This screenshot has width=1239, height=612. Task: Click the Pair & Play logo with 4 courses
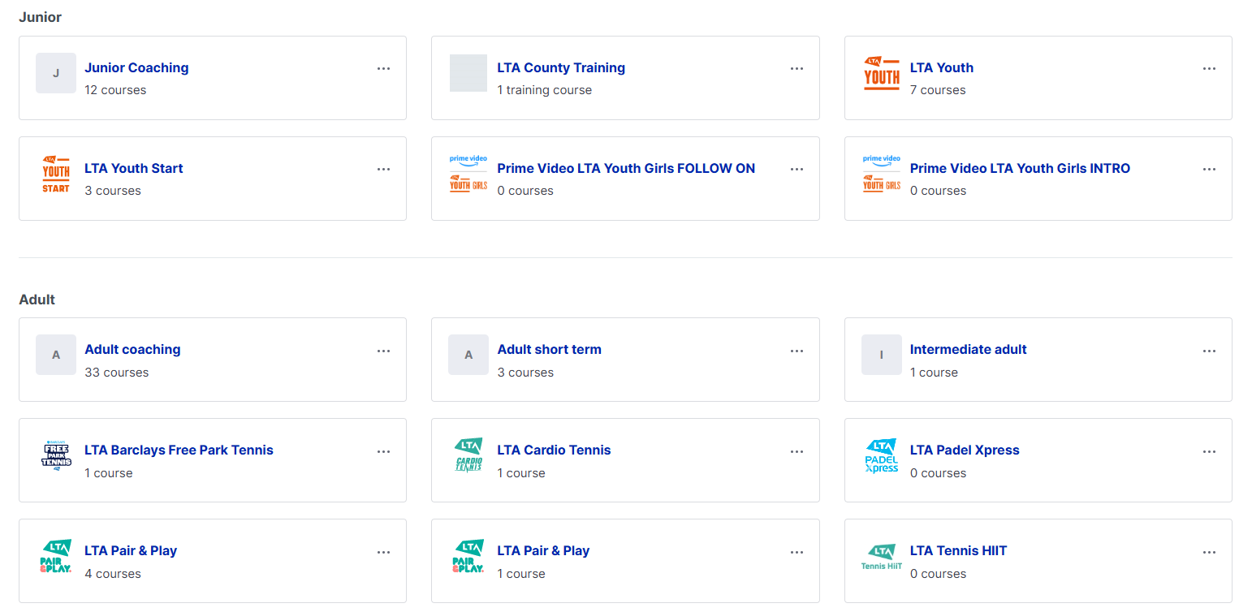[x=56, y=556]
